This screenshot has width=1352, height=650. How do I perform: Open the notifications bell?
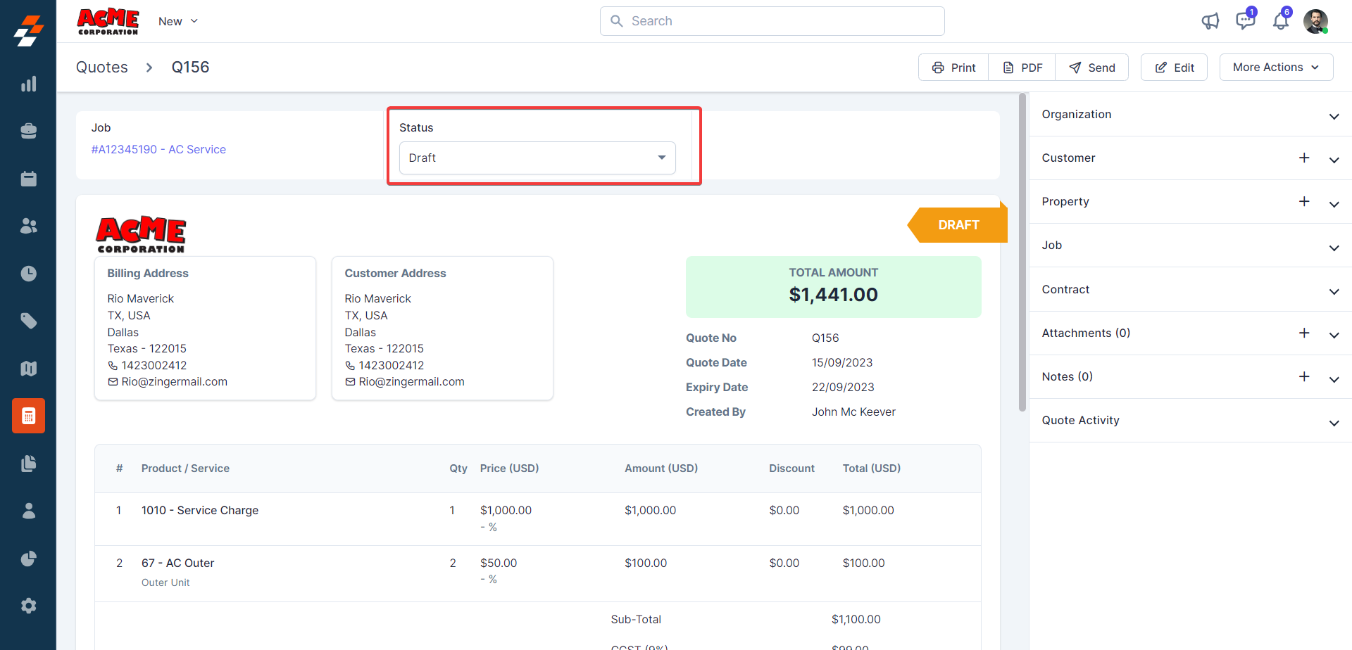[x=1280, y=21]
